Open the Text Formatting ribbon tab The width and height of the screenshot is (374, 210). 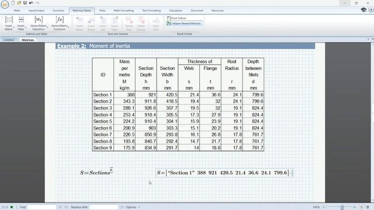tap(151, 10)
